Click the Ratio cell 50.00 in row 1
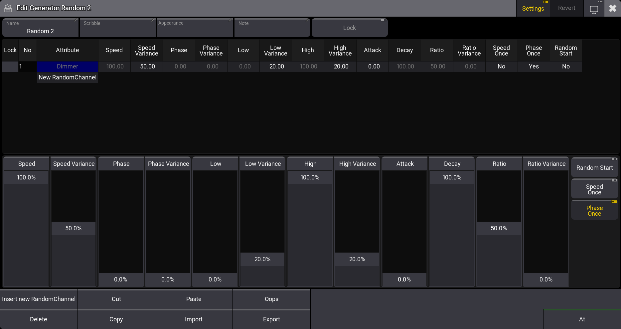Image resolution: width=621 pixels, height=329 pixels. 437,66
